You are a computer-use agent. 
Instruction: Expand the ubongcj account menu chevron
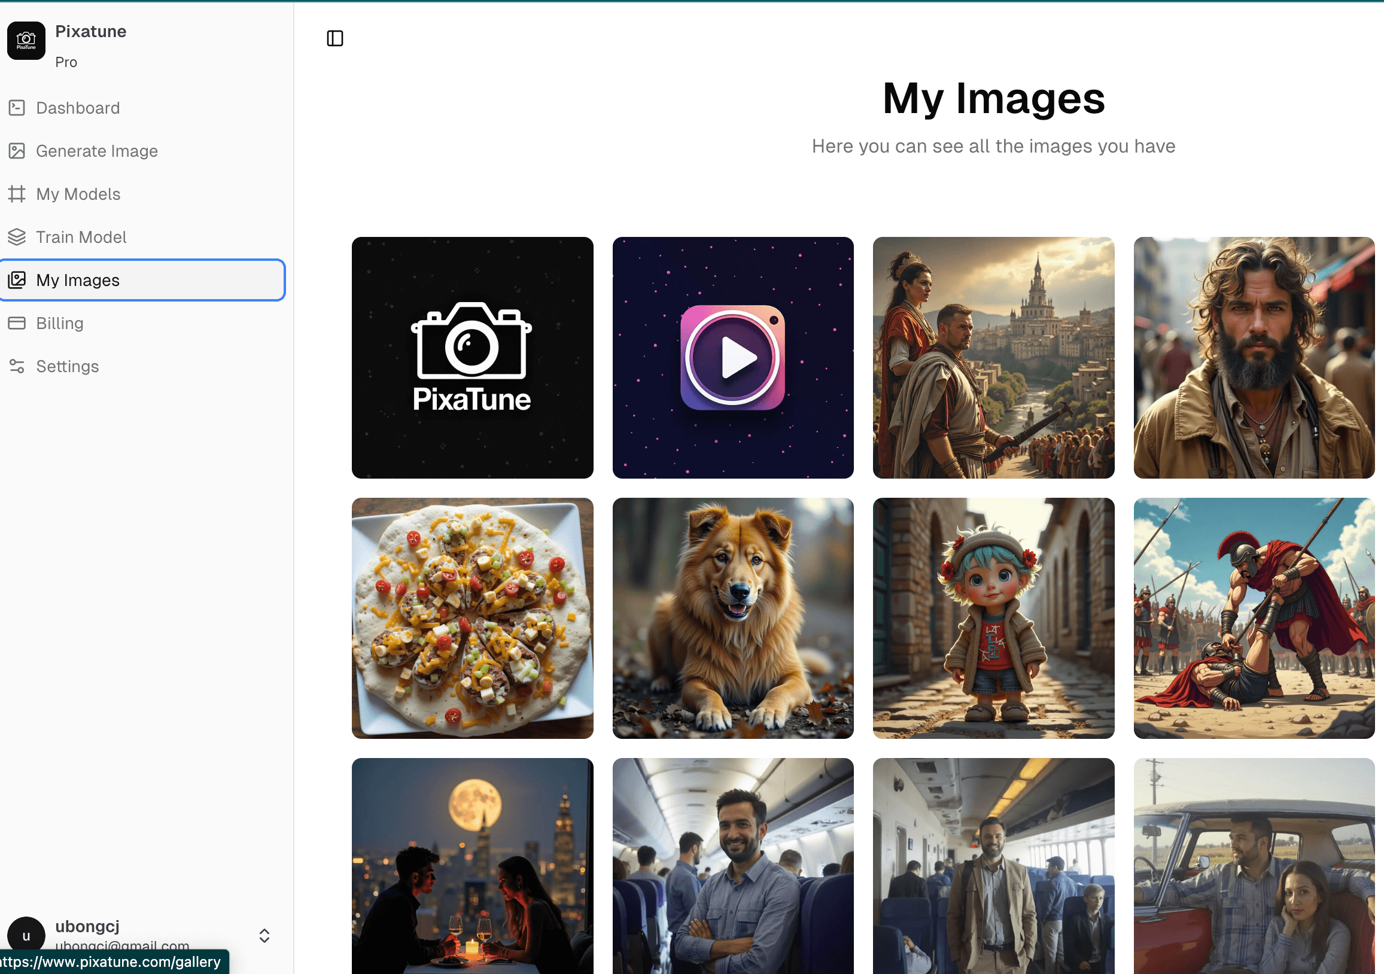(264, 936)
